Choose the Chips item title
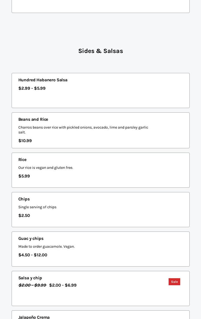This screenshot has height=319, width=201. pyautogui.click(x=24, y=199)
